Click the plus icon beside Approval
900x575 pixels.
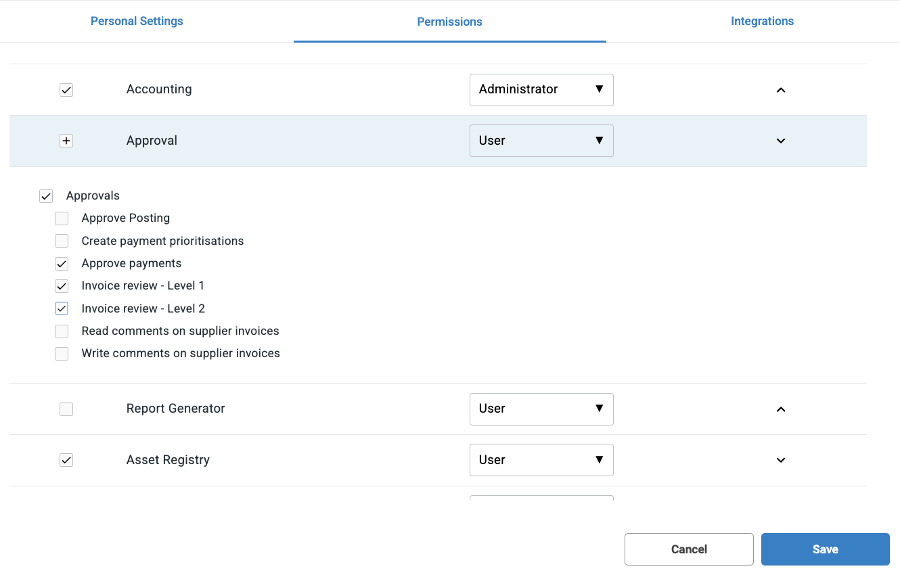pos(66,141)
